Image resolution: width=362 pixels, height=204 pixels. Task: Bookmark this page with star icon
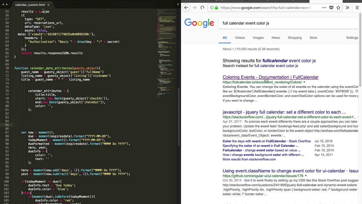(338, 8)
